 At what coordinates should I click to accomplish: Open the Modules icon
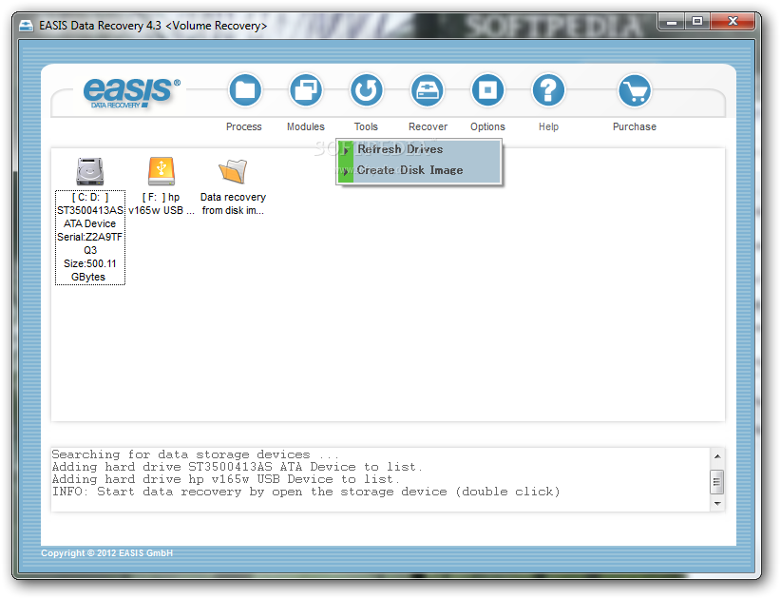305,90
